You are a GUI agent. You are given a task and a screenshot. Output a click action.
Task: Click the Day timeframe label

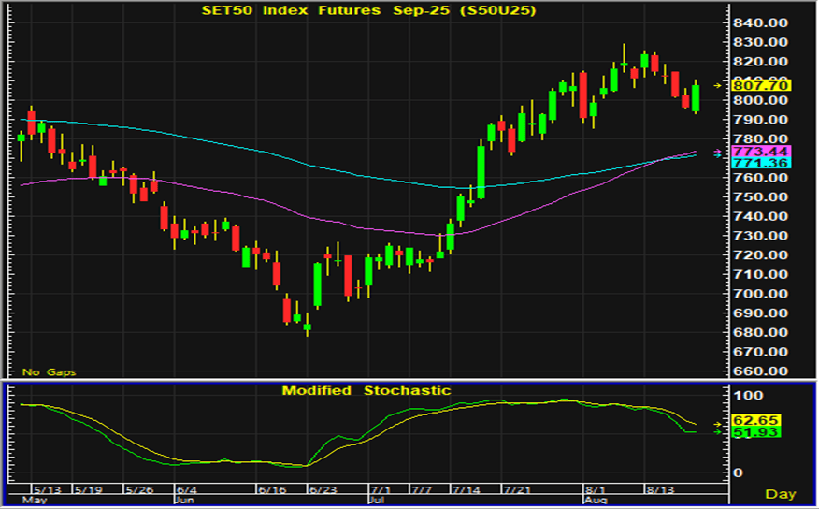[x=780, y=493]
